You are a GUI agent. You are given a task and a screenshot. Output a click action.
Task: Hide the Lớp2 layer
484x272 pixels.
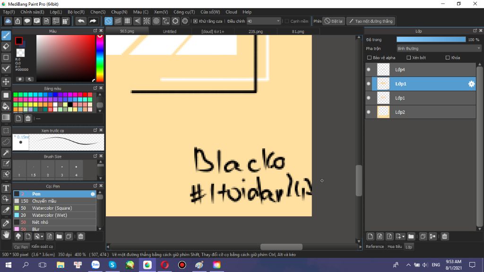tap(369, 112)
